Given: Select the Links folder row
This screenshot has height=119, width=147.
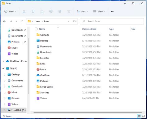Looking at the screenshot, I should coord(88,64).
